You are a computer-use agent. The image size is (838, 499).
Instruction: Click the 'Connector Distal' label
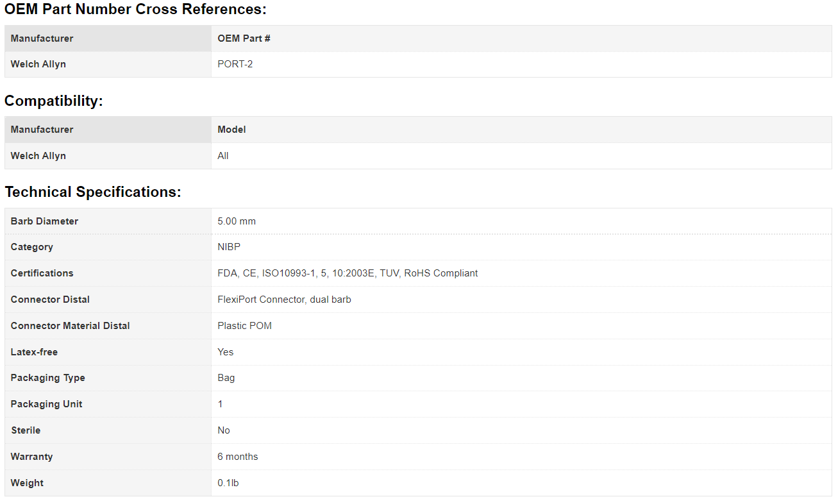click(x=50, y=300)
